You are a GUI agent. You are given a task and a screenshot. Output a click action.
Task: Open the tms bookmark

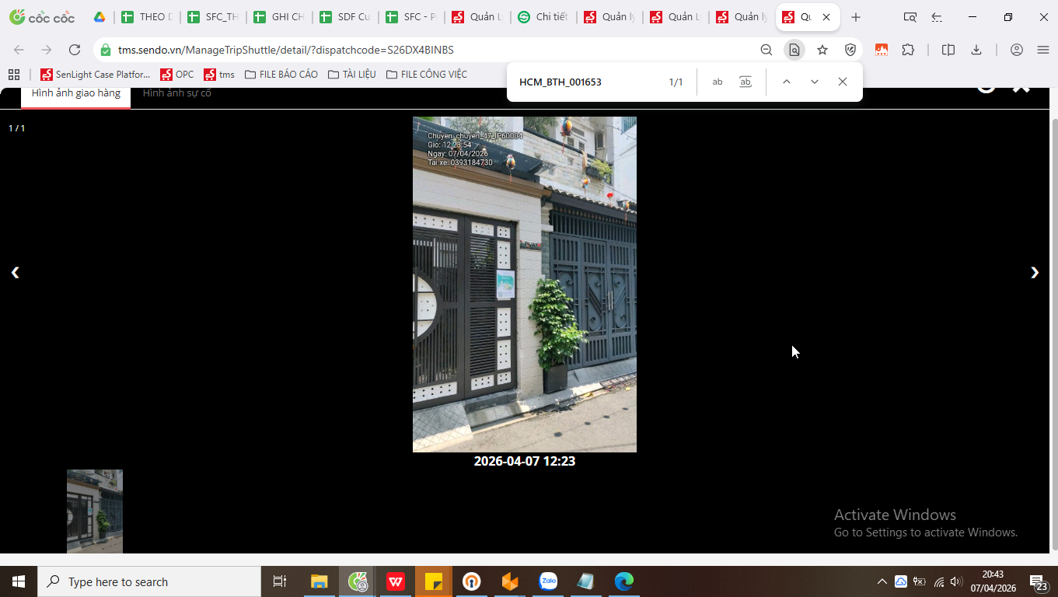click(x=219, y=75)
